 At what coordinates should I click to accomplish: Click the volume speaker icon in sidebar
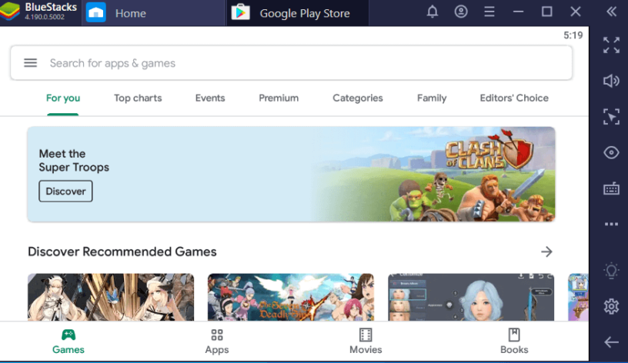611,81
